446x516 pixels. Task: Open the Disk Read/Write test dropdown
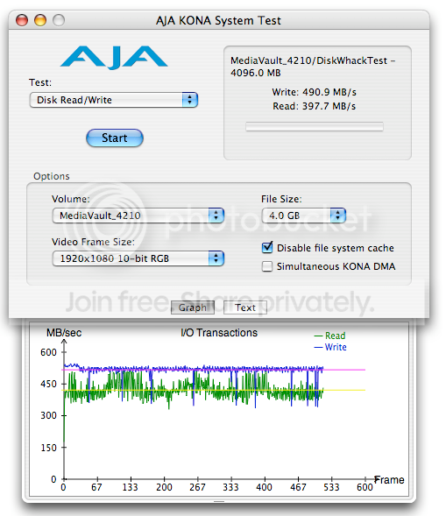coord(114,100)
